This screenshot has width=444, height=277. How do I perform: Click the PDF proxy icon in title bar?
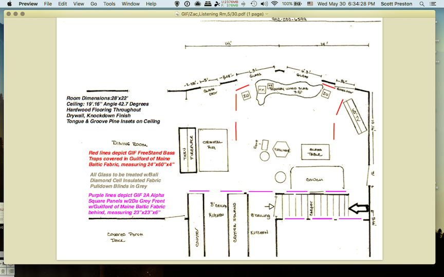[x=177, y=14]
